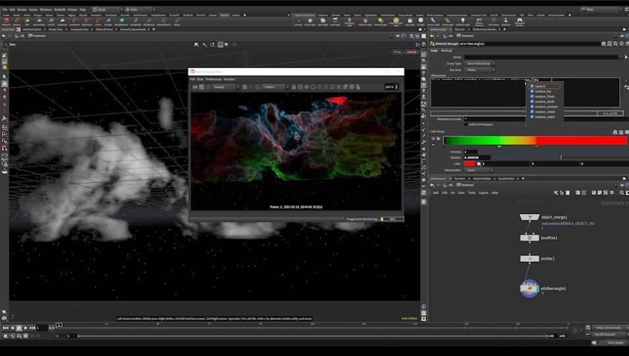Viewport: 629px width, 356px height.
Task: Open the File menu
Action: pos(5,9)
